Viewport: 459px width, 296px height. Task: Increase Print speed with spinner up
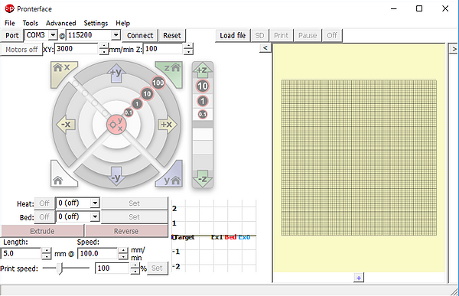tap(135, 265)
